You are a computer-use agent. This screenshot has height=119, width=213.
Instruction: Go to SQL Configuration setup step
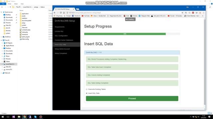(x=61, y=36)
